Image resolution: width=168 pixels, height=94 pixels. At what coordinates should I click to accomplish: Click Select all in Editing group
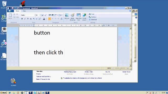coord(93,20)
